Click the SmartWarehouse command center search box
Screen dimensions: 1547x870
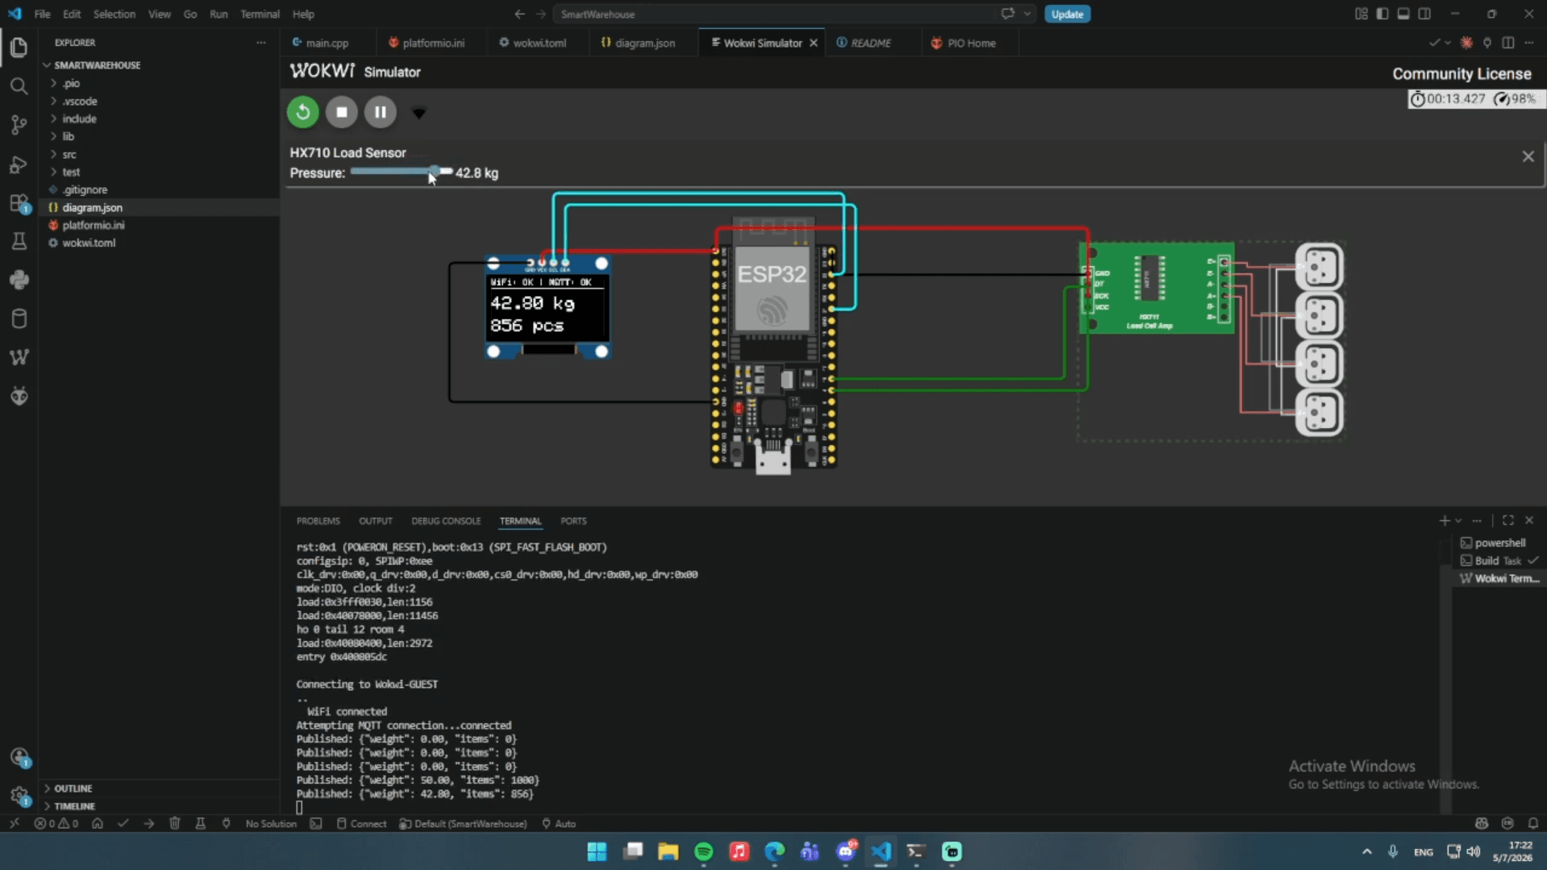click(776, 14)
